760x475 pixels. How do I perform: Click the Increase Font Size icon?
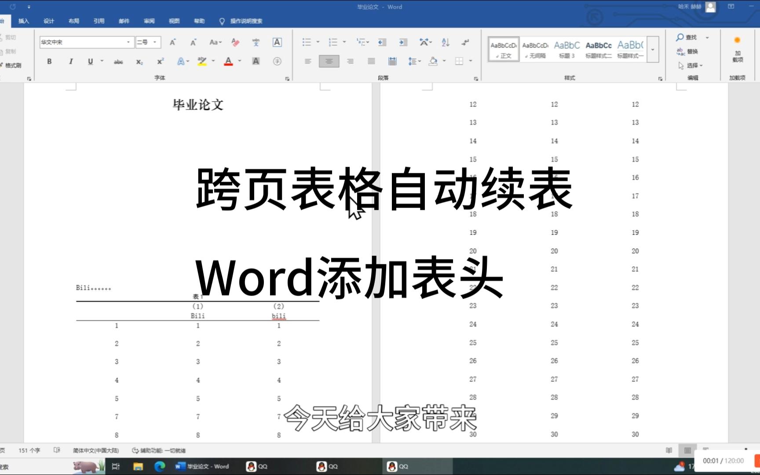(x=172, y=42)
